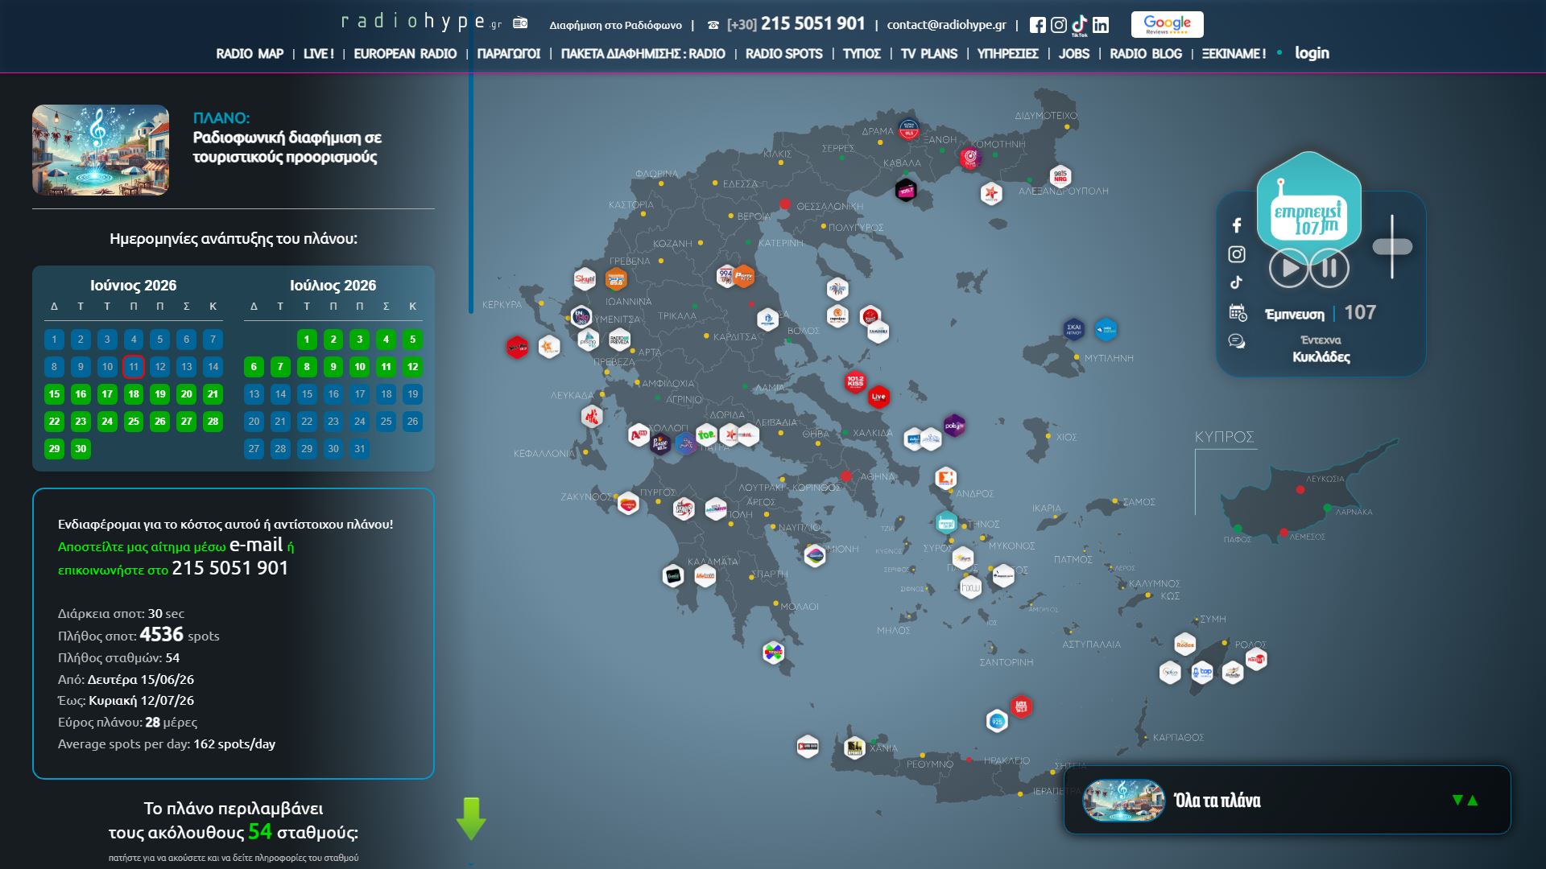Open the RADIO BLOG menu item
1546x869 pixels.
click(x=1146, y=54)
